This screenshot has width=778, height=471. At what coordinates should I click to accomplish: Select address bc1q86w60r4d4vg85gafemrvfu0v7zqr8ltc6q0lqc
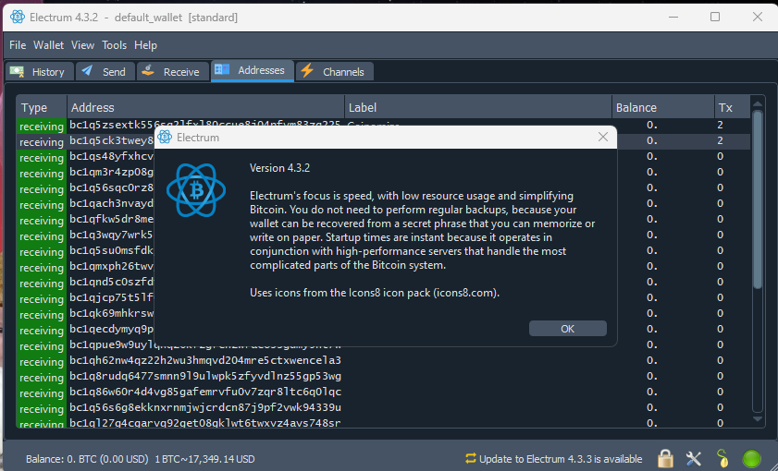[x=205, y=392]
